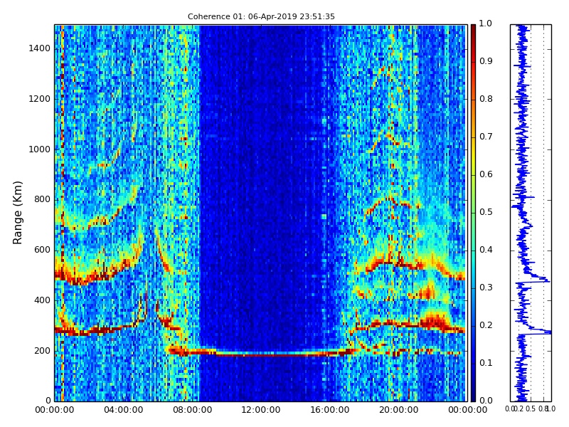Click the 1.0 tick on the coherence colorbar

[x=486, y=23]
